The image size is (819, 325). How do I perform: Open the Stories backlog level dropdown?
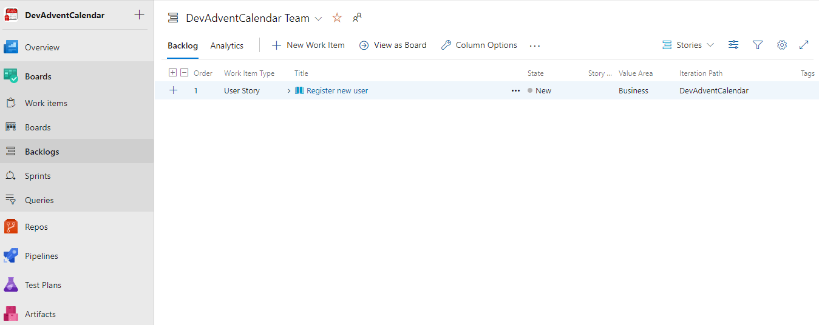tap(688, 45)
